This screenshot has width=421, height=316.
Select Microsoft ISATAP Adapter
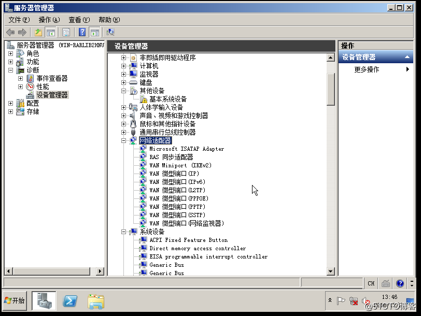coord(187,149)
